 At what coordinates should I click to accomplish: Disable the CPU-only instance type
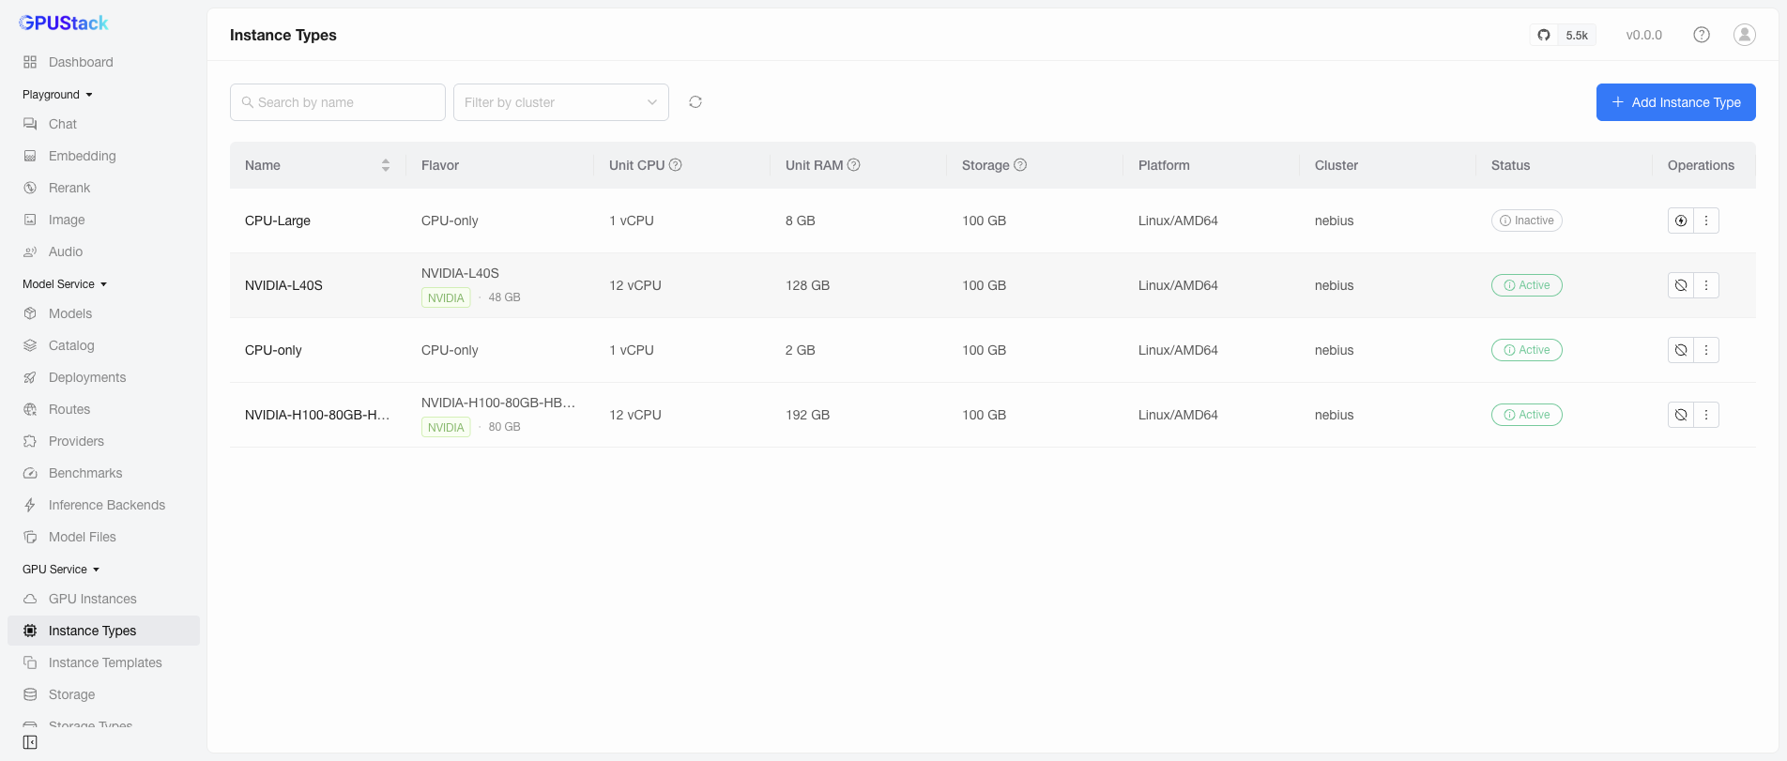click(1681, 350)
